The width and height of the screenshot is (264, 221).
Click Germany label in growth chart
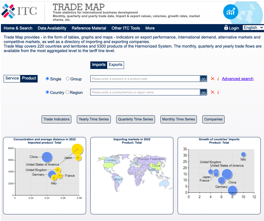coord(221,187)
